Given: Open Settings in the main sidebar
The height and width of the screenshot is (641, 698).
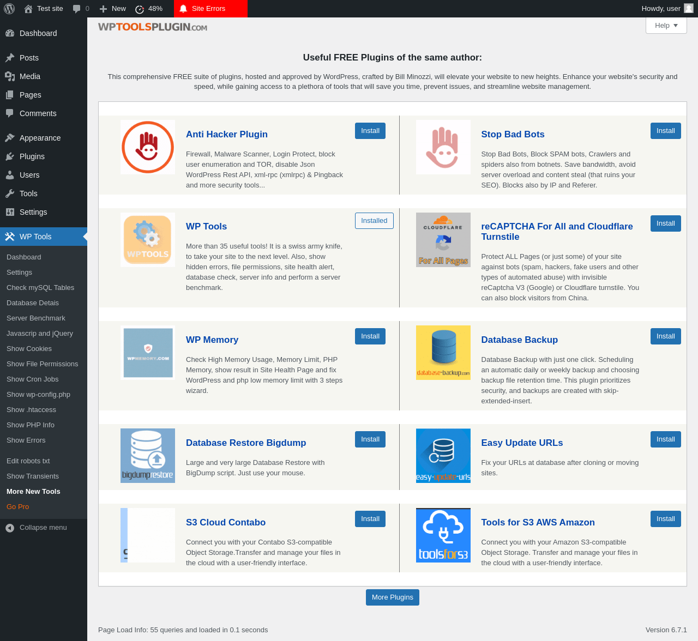Looking at the screenshot, I should pos(44,212).
